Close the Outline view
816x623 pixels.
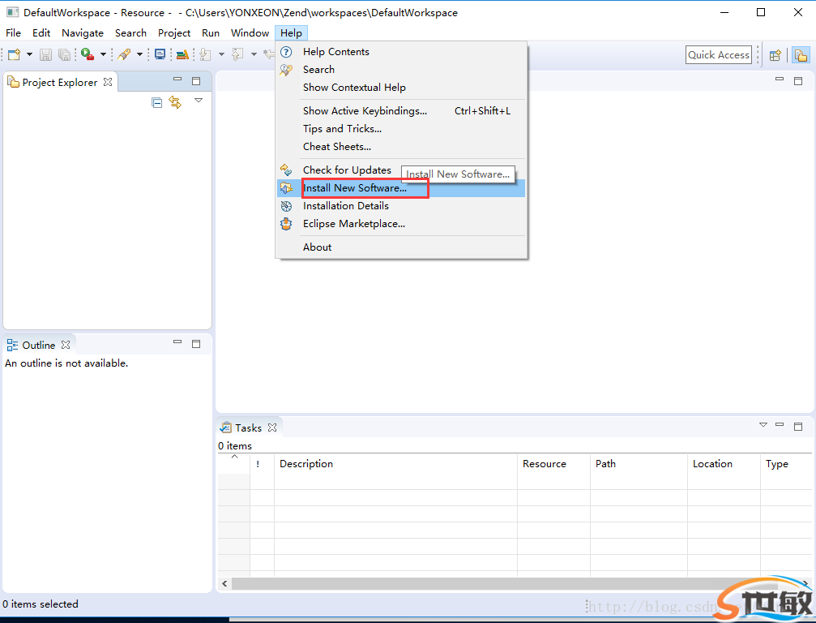pyautogui.click(x=66, y=344)
